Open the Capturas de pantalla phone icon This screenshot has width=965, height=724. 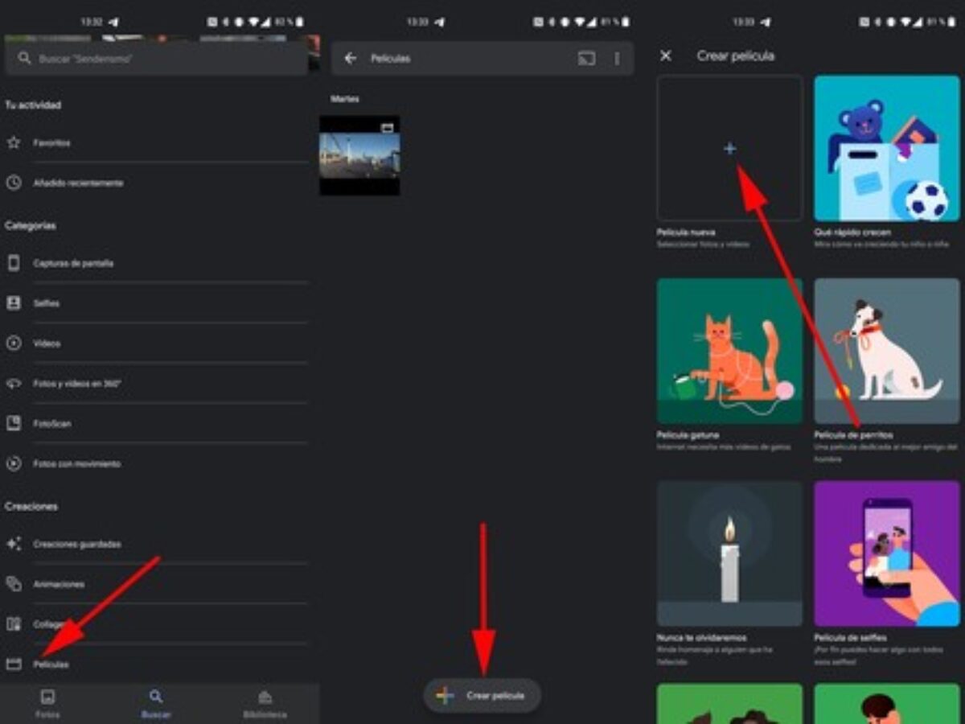click(x=14, y=263)
